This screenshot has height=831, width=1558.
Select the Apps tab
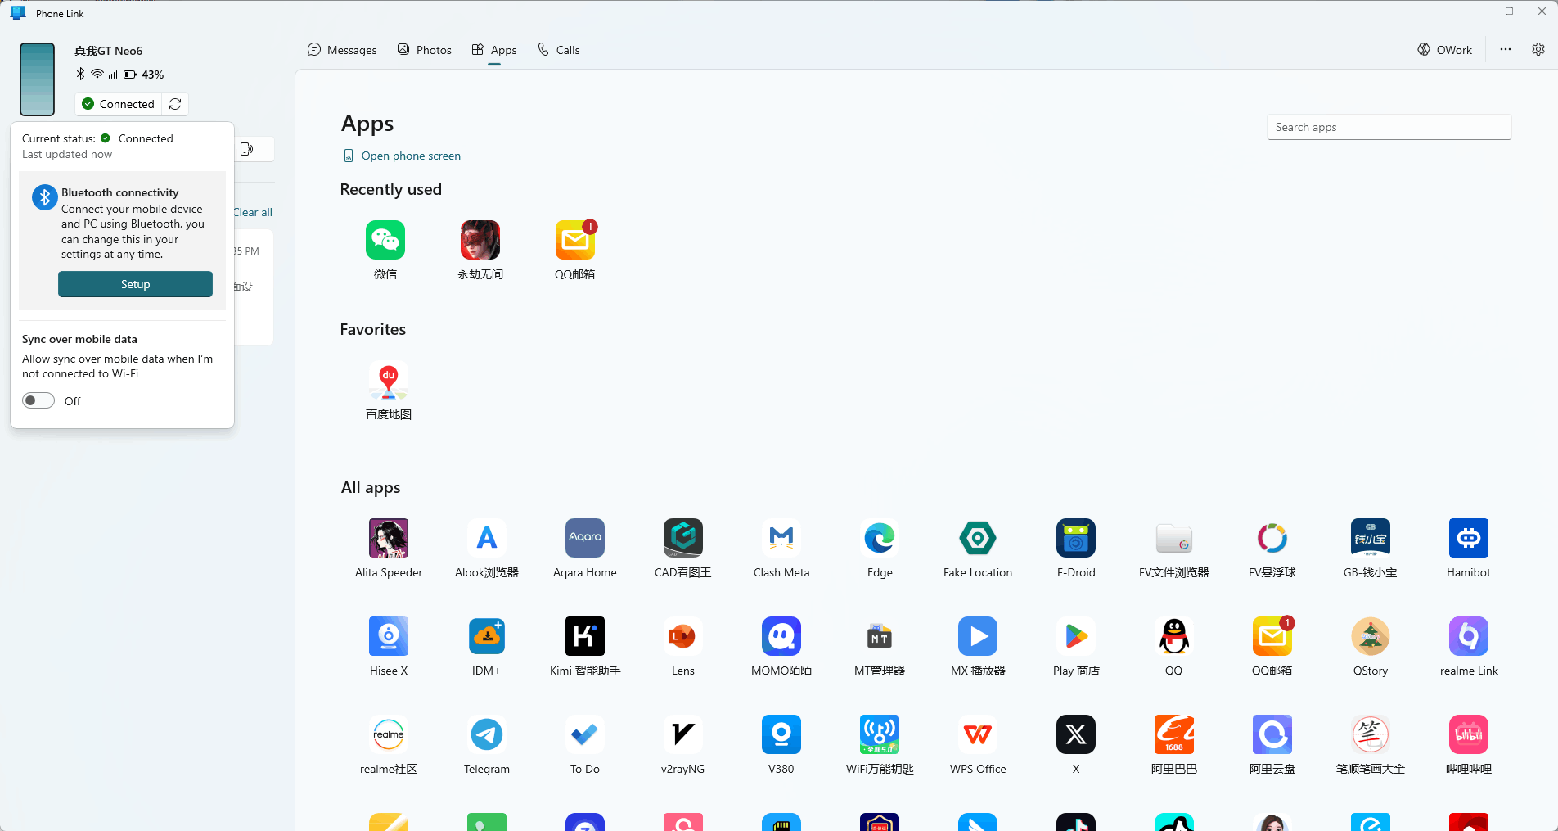pos(494,50)
